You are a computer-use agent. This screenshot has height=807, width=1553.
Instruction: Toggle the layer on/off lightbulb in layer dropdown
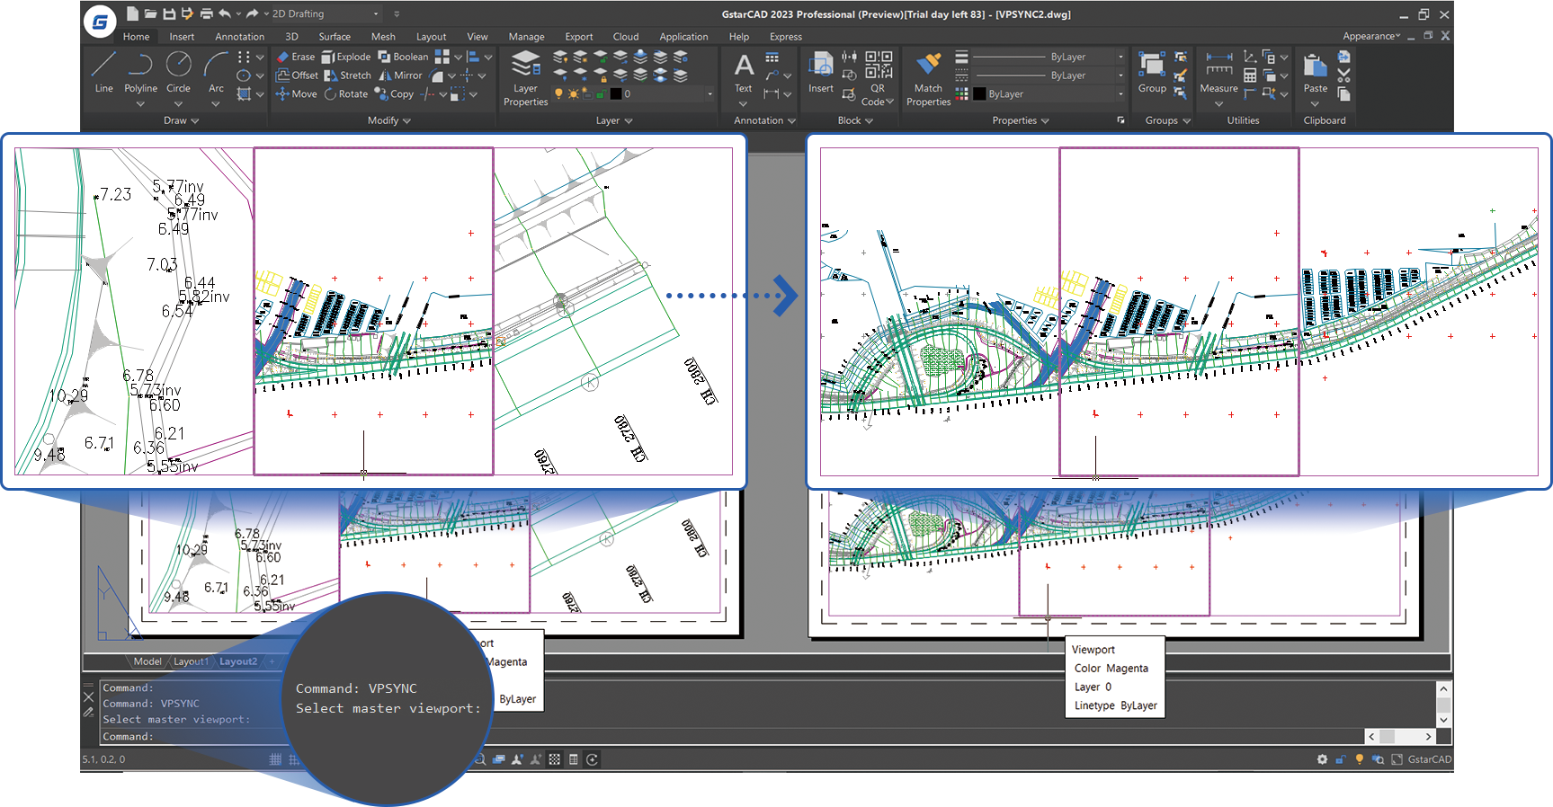(558, 93)
